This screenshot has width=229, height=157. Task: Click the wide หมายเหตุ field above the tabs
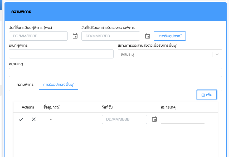pyautogui.click(x=115, y=73)
